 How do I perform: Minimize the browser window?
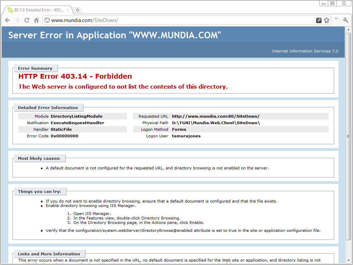(x=324, y=3)
